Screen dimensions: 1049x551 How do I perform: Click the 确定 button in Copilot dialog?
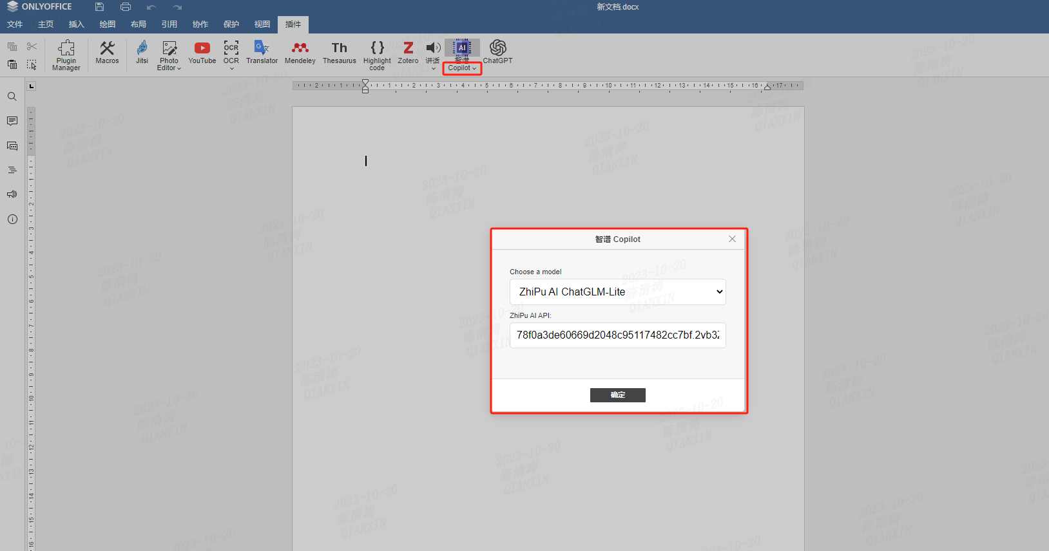(x=617, y=395)
